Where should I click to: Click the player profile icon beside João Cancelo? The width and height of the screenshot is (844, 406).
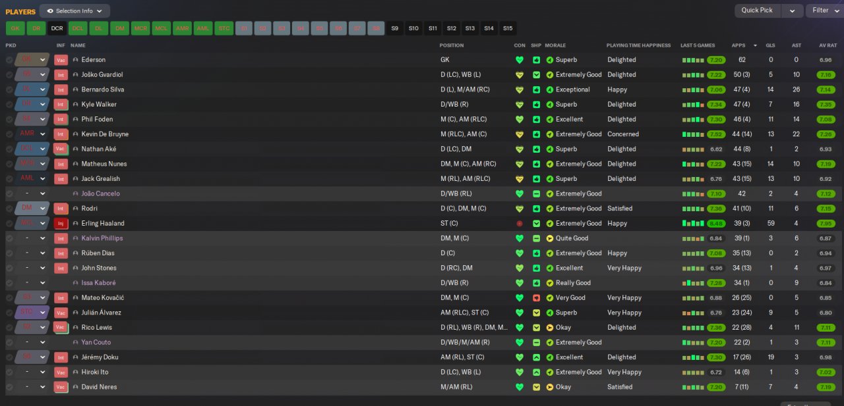(x=75, y=194)
